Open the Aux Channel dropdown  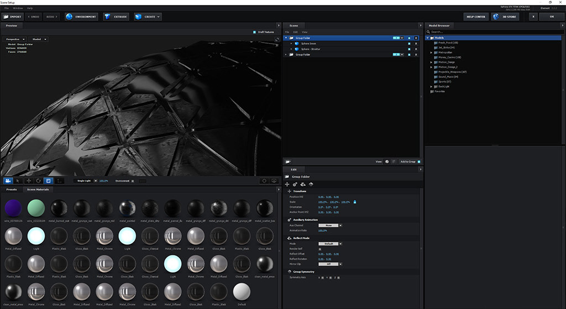point(331,226)
